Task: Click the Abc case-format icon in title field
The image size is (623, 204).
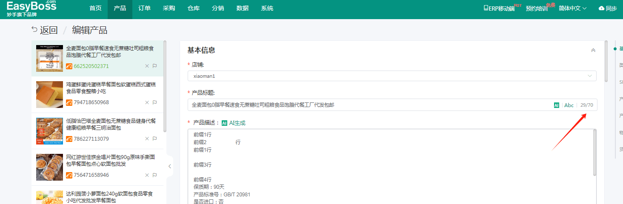Action: click(x=569, y=105)
